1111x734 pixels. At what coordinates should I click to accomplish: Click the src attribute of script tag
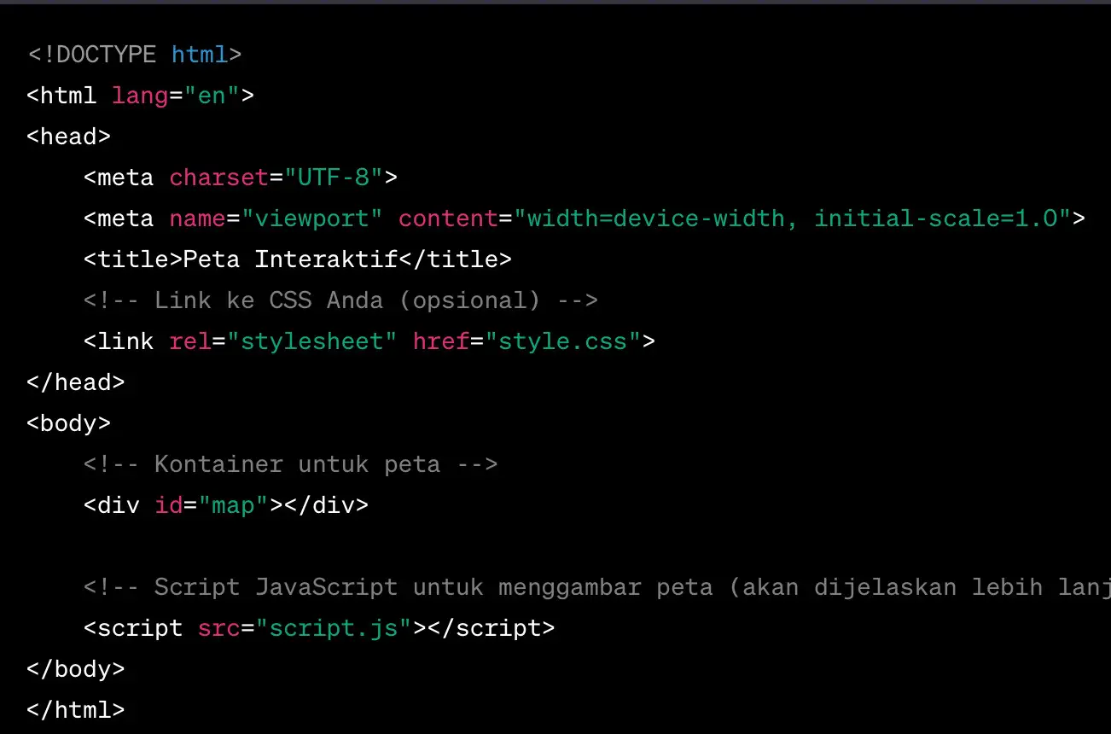pyautogui.click(x=219, y=628)
